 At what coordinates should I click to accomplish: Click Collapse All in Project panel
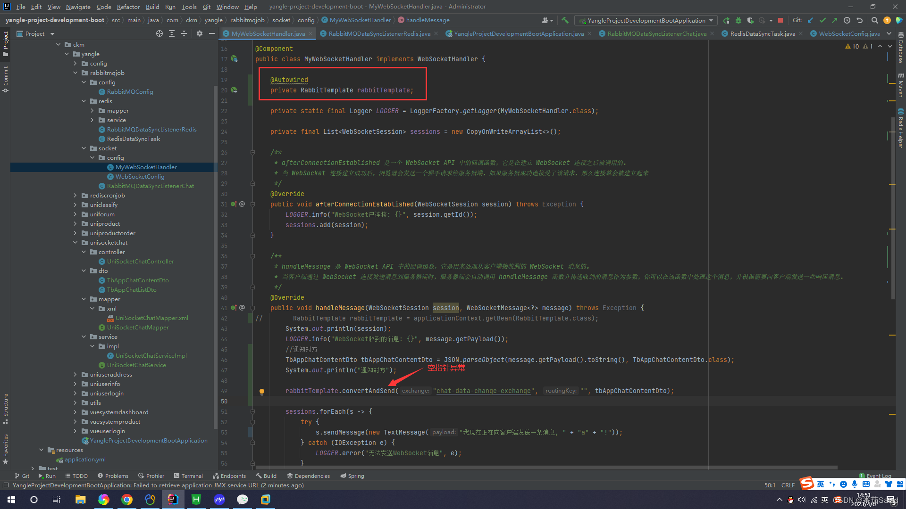pyautogui.click(x=184, y=33)
